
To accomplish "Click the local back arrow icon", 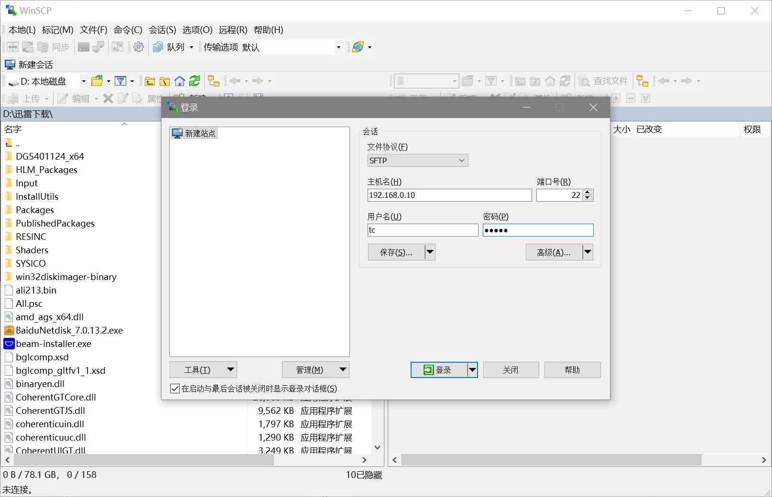I will (235, 81).
